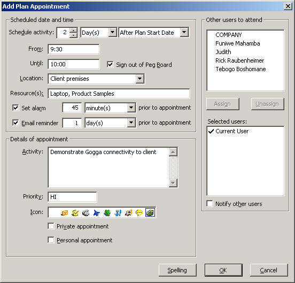
Task: Choose the yellow checkmark task icon
Action: (75, 213)
